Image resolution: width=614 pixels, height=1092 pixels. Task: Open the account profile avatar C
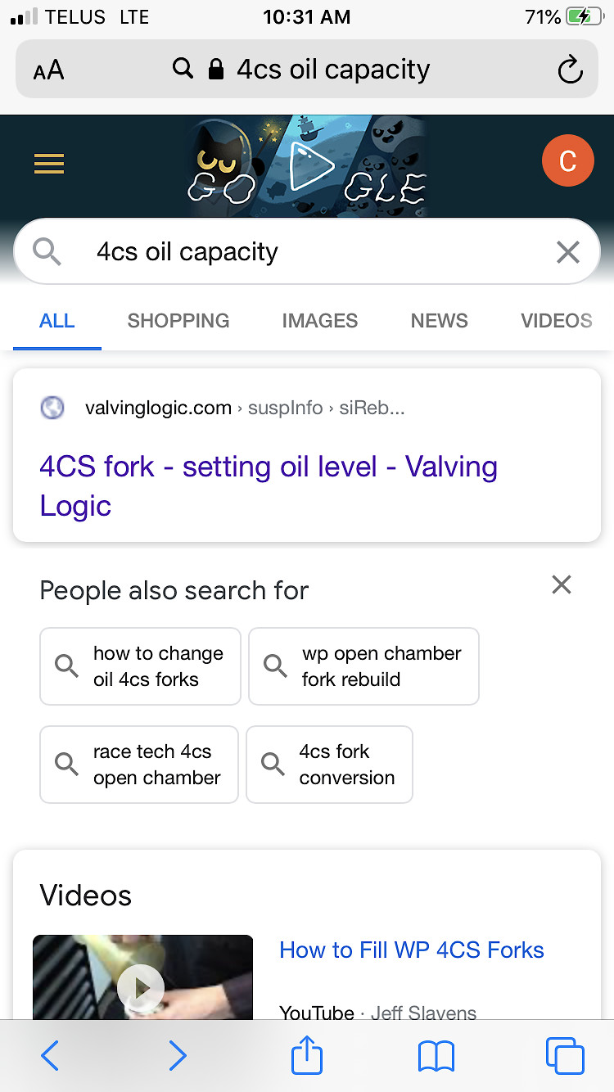tap(567, 161)
